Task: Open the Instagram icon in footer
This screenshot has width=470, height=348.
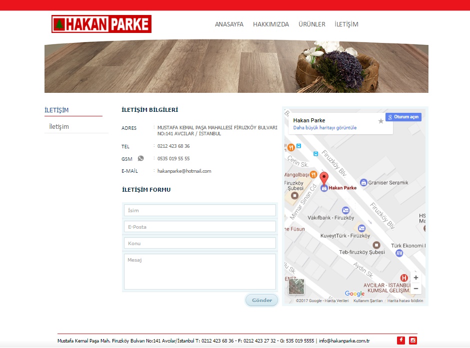Action: click(x=413, y=340)
